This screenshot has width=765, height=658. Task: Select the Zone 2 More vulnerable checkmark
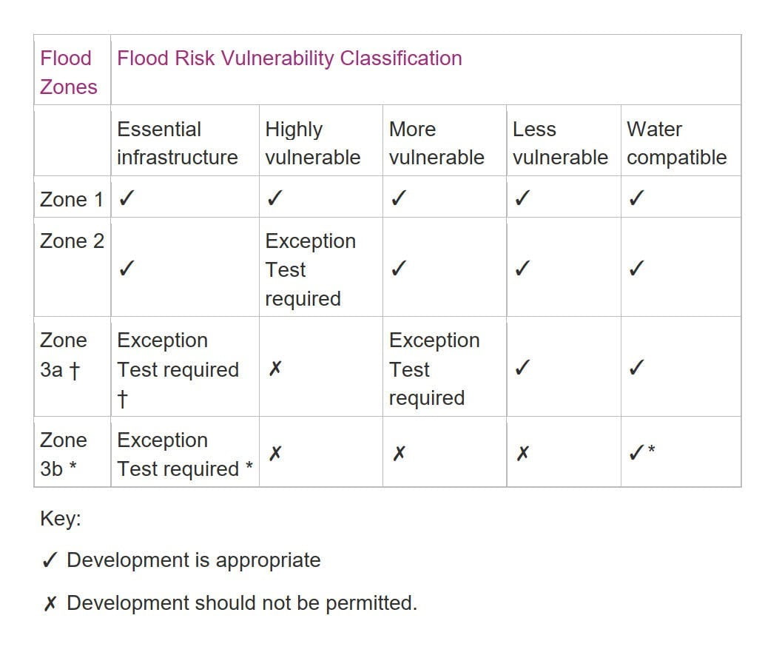click(398, 269)
